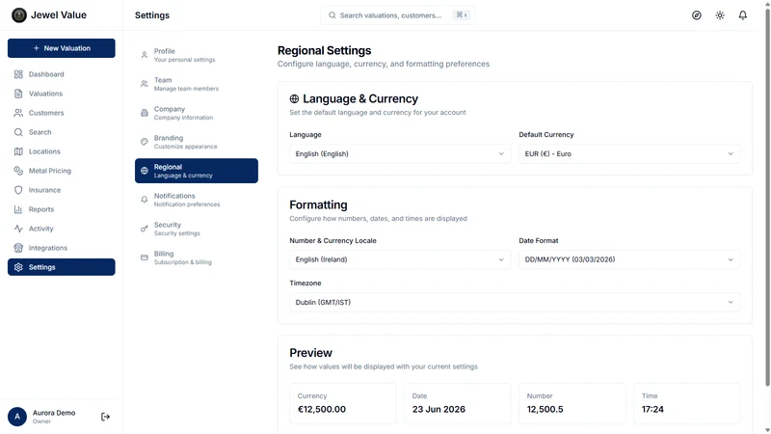Select the Team settings tab
This screenshot has width=771, height=434.
click(197, 84)
